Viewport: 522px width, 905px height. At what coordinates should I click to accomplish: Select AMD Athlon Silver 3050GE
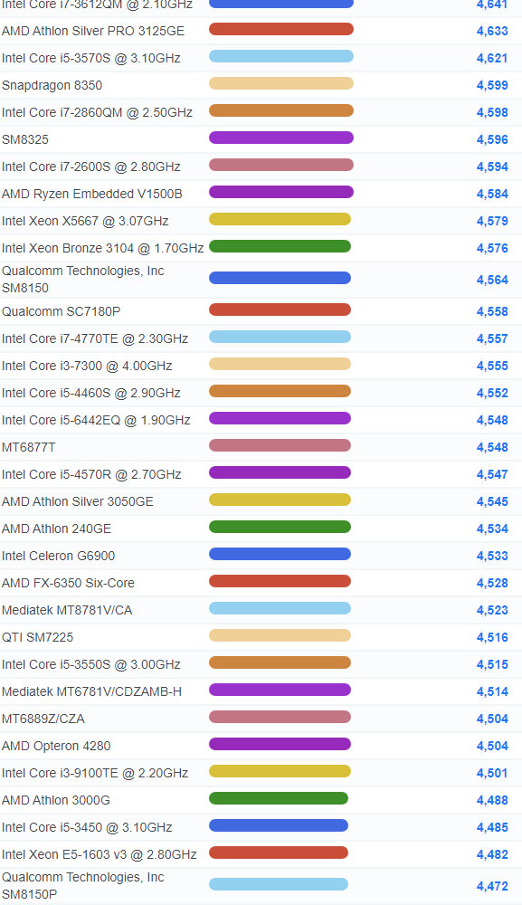coord(78,501)
